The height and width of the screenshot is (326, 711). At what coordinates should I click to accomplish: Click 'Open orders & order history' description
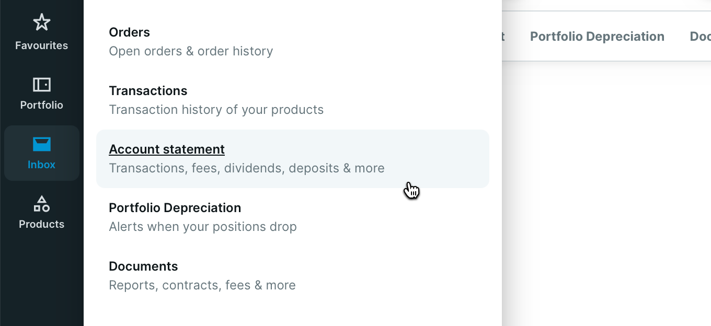pyautogui.click(x=191, y=51)
